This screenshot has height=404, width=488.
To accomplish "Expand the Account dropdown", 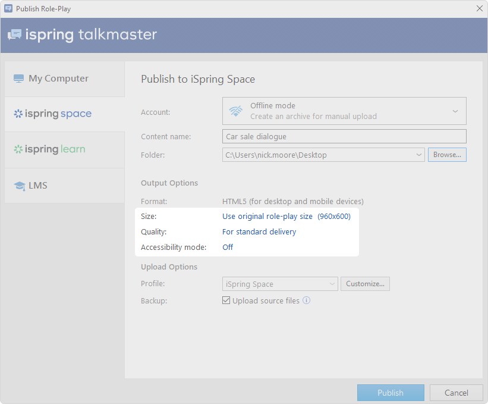I will pos(455,111).
